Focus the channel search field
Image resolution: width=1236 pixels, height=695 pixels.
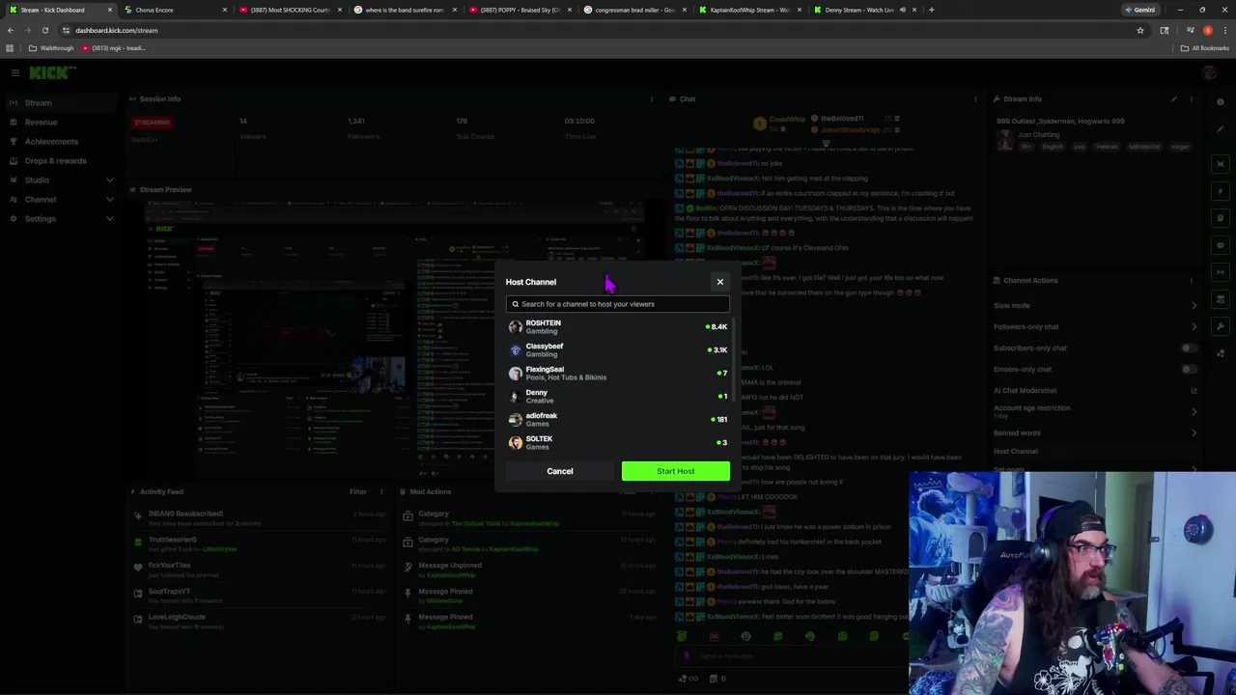click(x=618, y=304)
